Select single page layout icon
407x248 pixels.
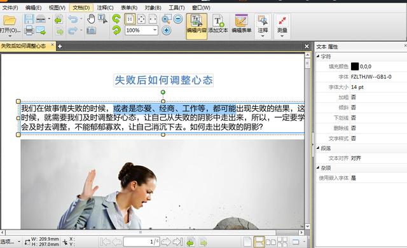coord(247,242)
